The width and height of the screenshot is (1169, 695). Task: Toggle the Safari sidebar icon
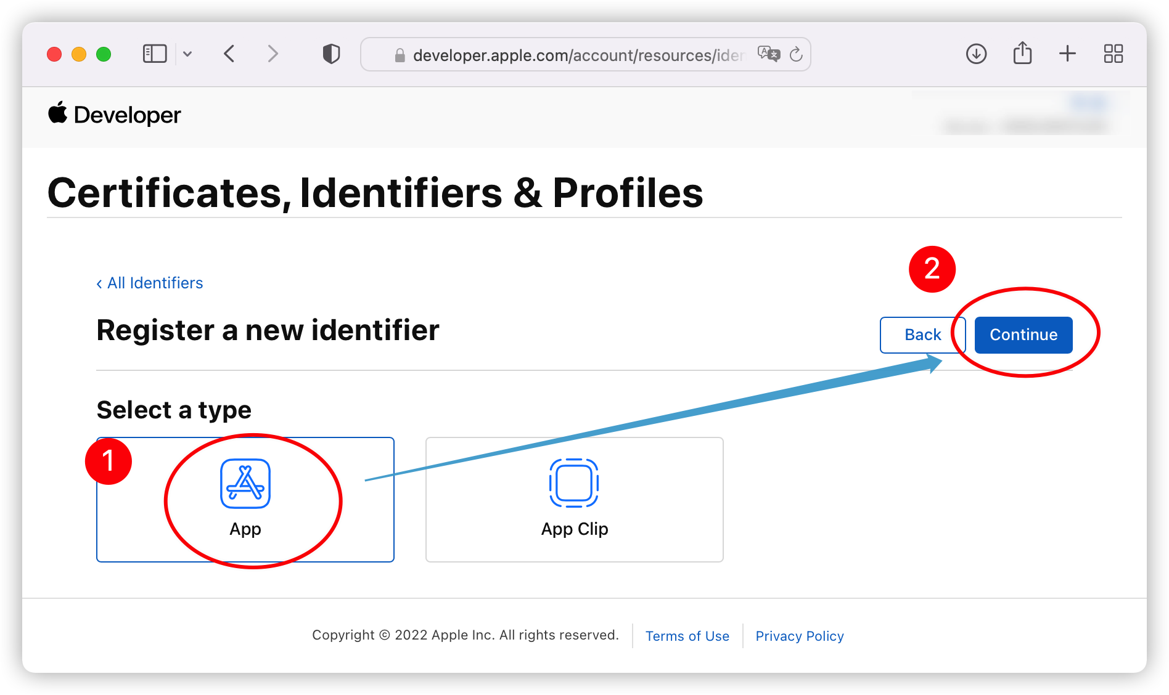point(155,54)
